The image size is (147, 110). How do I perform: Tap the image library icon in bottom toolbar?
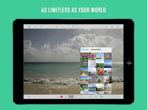(96, 97)
